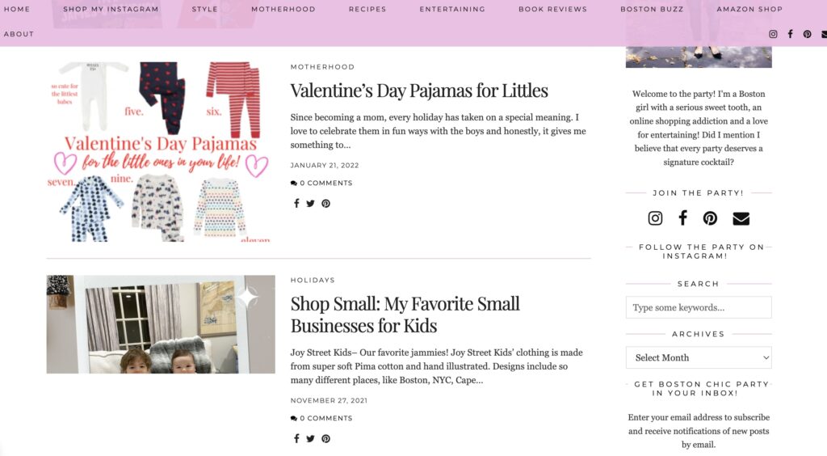This screenshot has height=456, width=827.
Task: Open the Valentine's Day Pajamas collage thumbnail
Action: 160,151
